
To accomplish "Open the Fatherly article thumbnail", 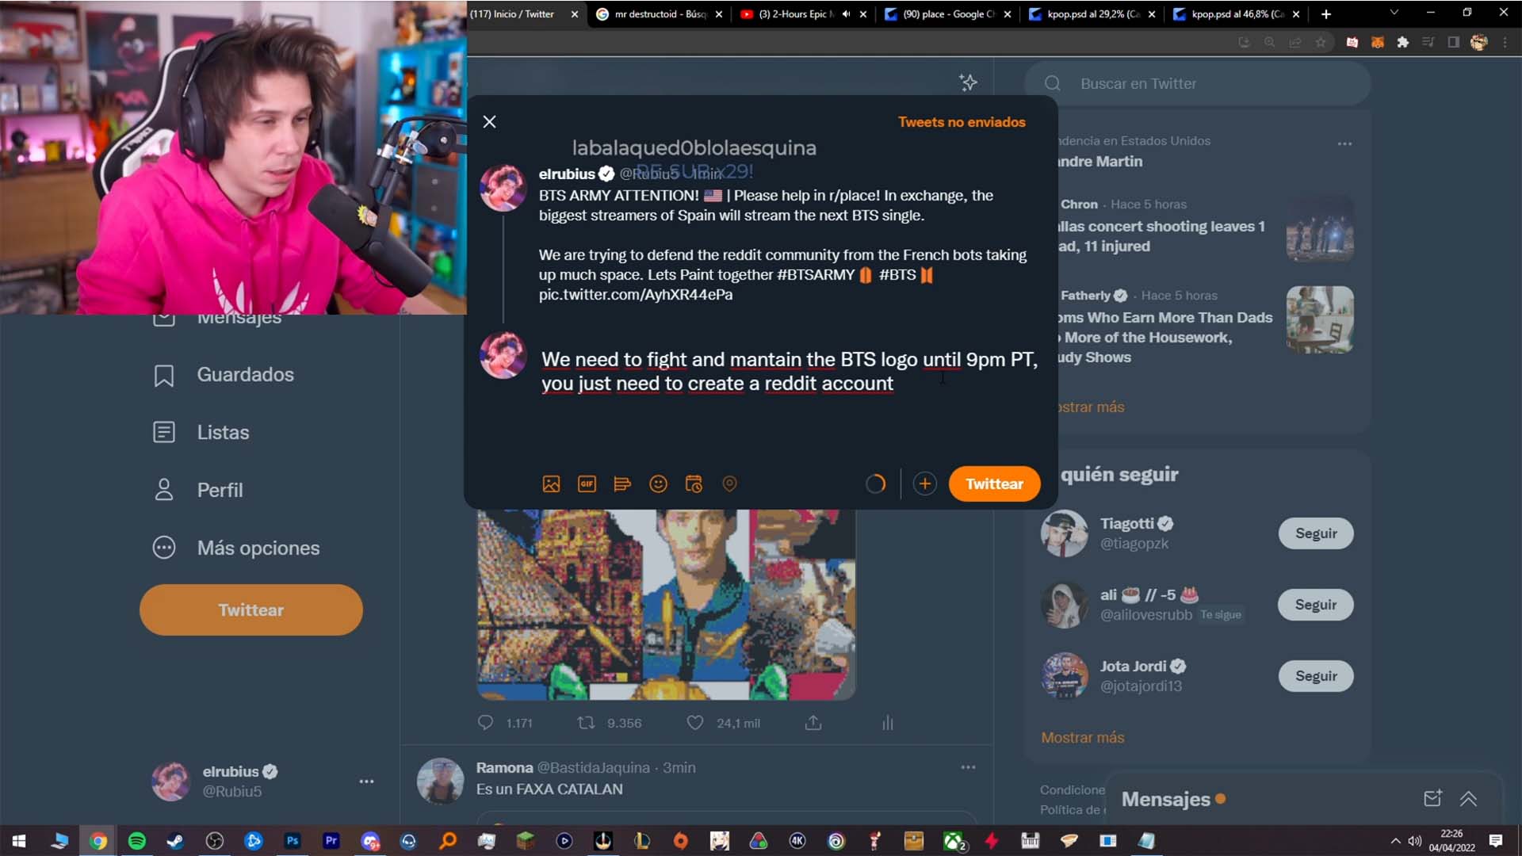I will tap(1320, 319).
